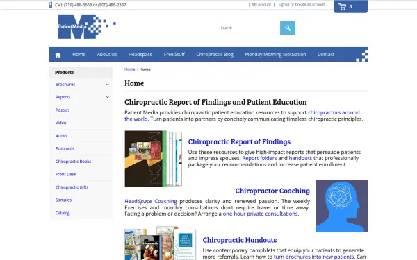417x260 pixels.
Task: Click the report folders product image
Action: (154, 159)
